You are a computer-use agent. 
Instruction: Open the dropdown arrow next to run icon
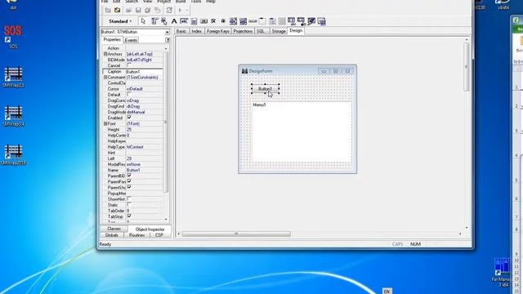pyautogui.click(x=187, y=11)
